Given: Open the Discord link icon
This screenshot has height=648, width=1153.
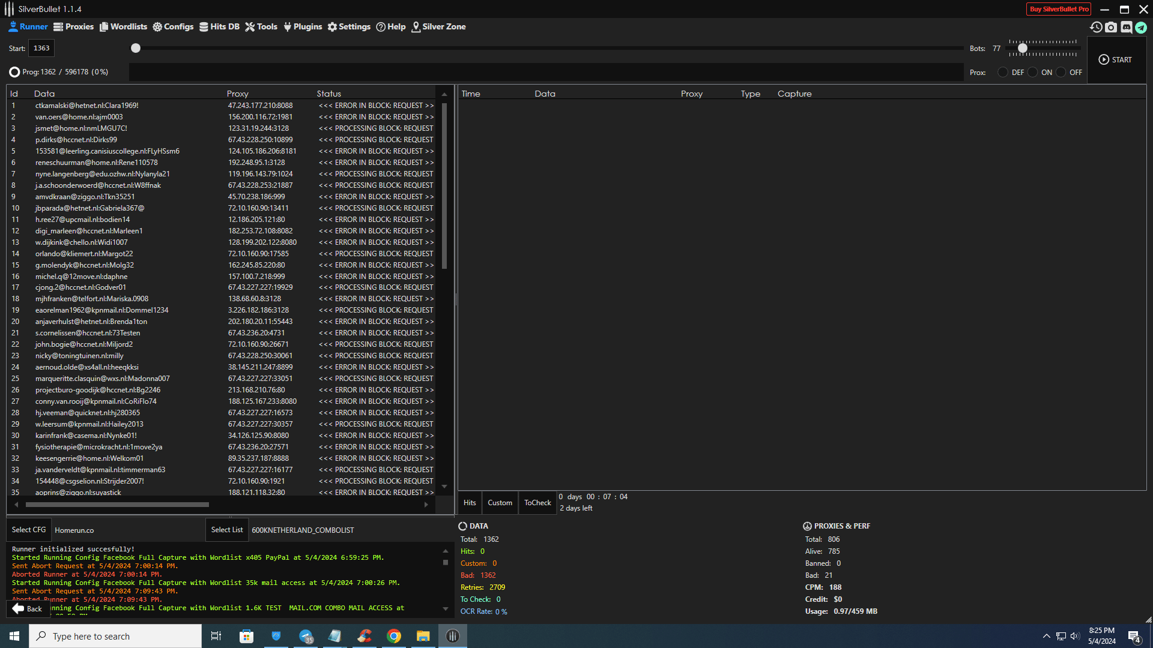Looking at the screenshot, I should pos(1127,27).
